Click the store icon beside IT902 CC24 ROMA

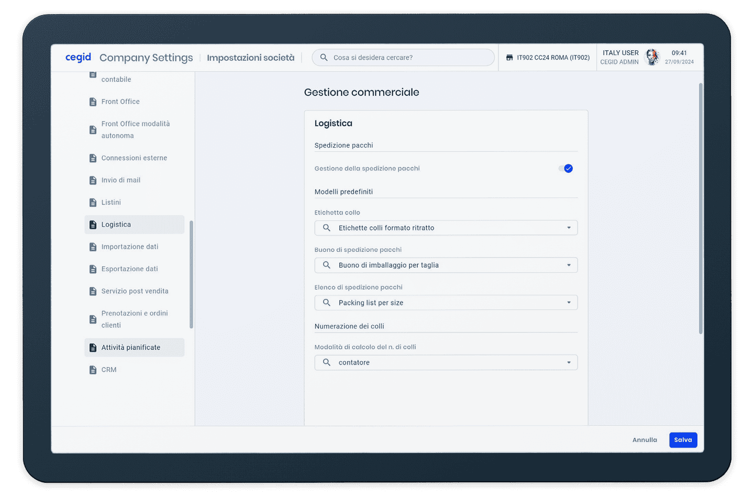(x=509, y=58)
